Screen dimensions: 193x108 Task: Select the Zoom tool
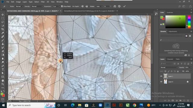[3, 84]
